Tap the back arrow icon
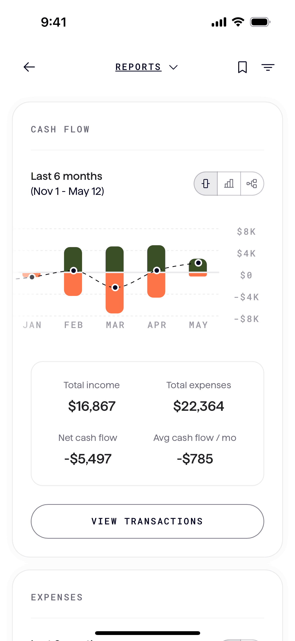 [x=29, y=67]
